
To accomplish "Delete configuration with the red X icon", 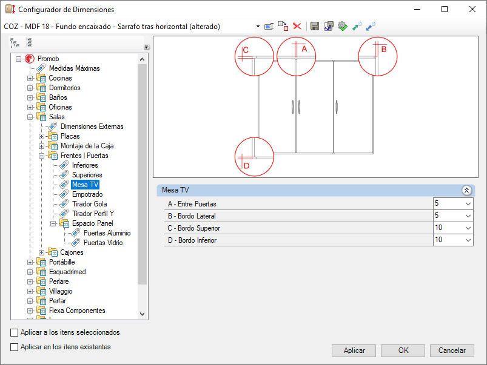I will tap(297, 26).
